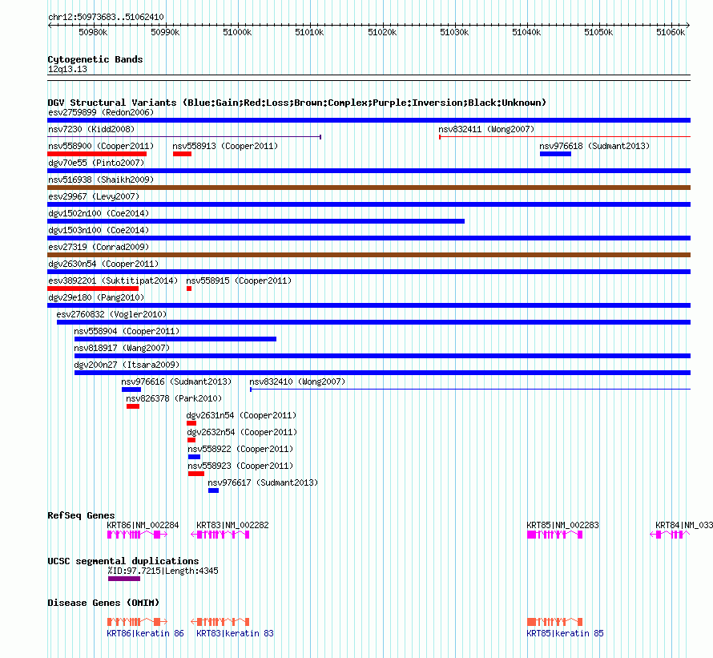The height and width of the screenshot is (658, 713).
Task: Click the esv2760832 (Vogler2010) label
Action: click(111, 314)
